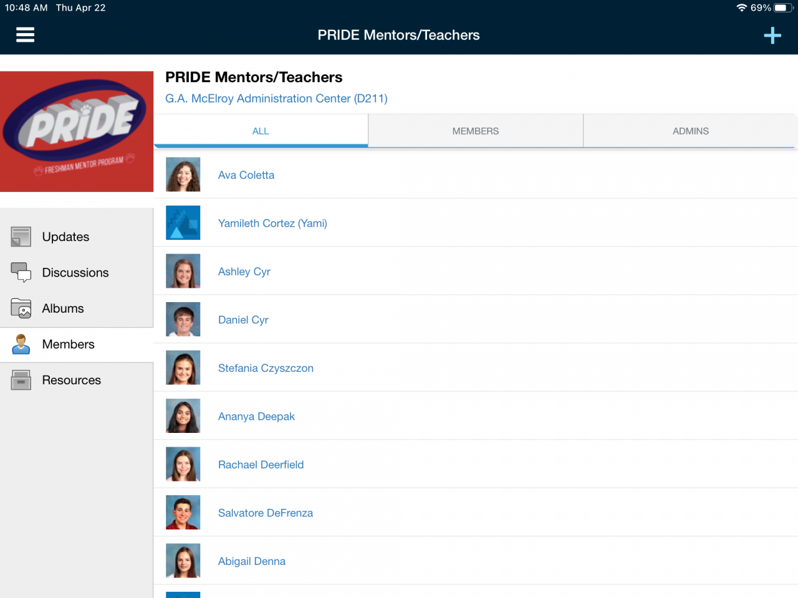Screen dimensions: 798x598
Task: Click Daniel Cyr's profile photo
Action: (183, 319)
